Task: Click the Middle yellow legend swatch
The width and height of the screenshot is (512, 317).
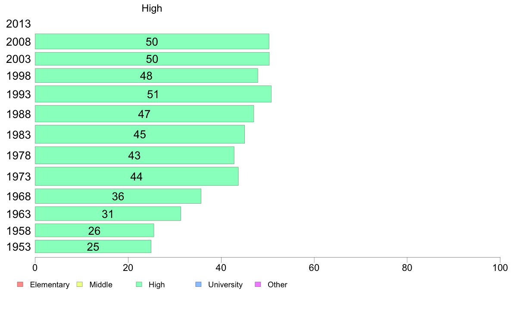Action: (79, 284)
